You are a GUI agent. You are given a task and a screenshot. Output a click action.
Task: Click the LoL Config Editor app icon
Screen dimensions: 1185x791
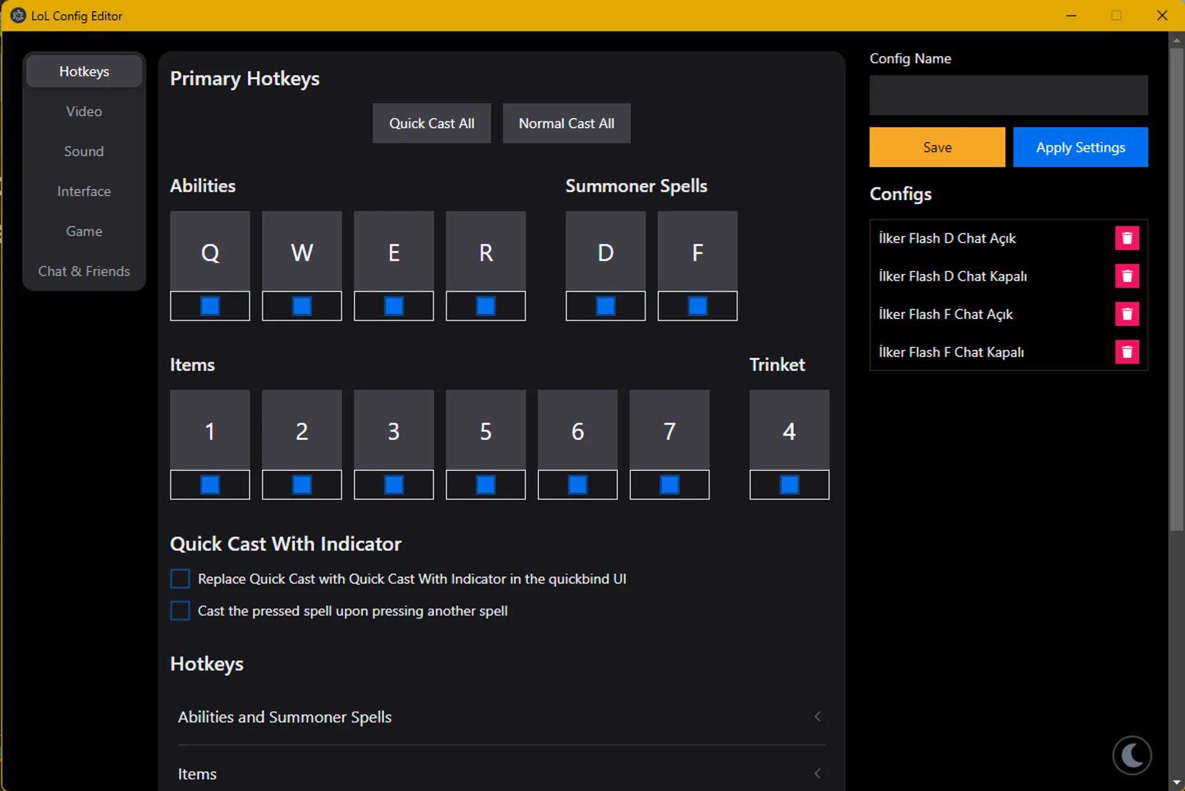[18, 15]
